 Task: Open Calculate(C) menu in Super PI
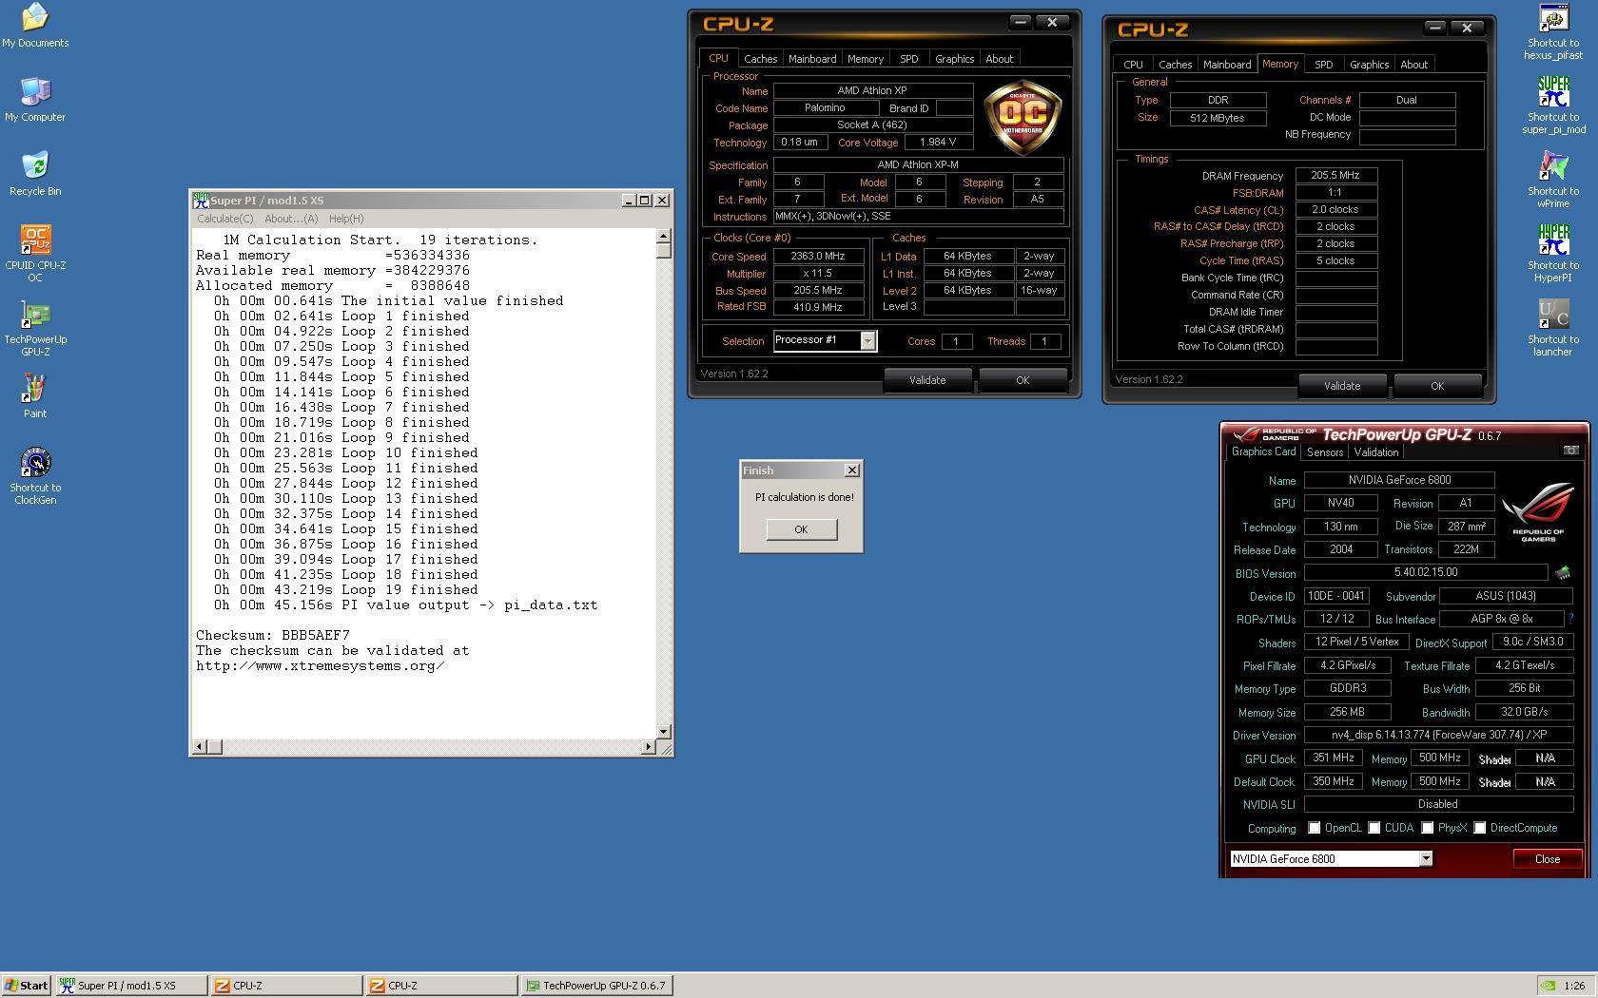point(224,219)
